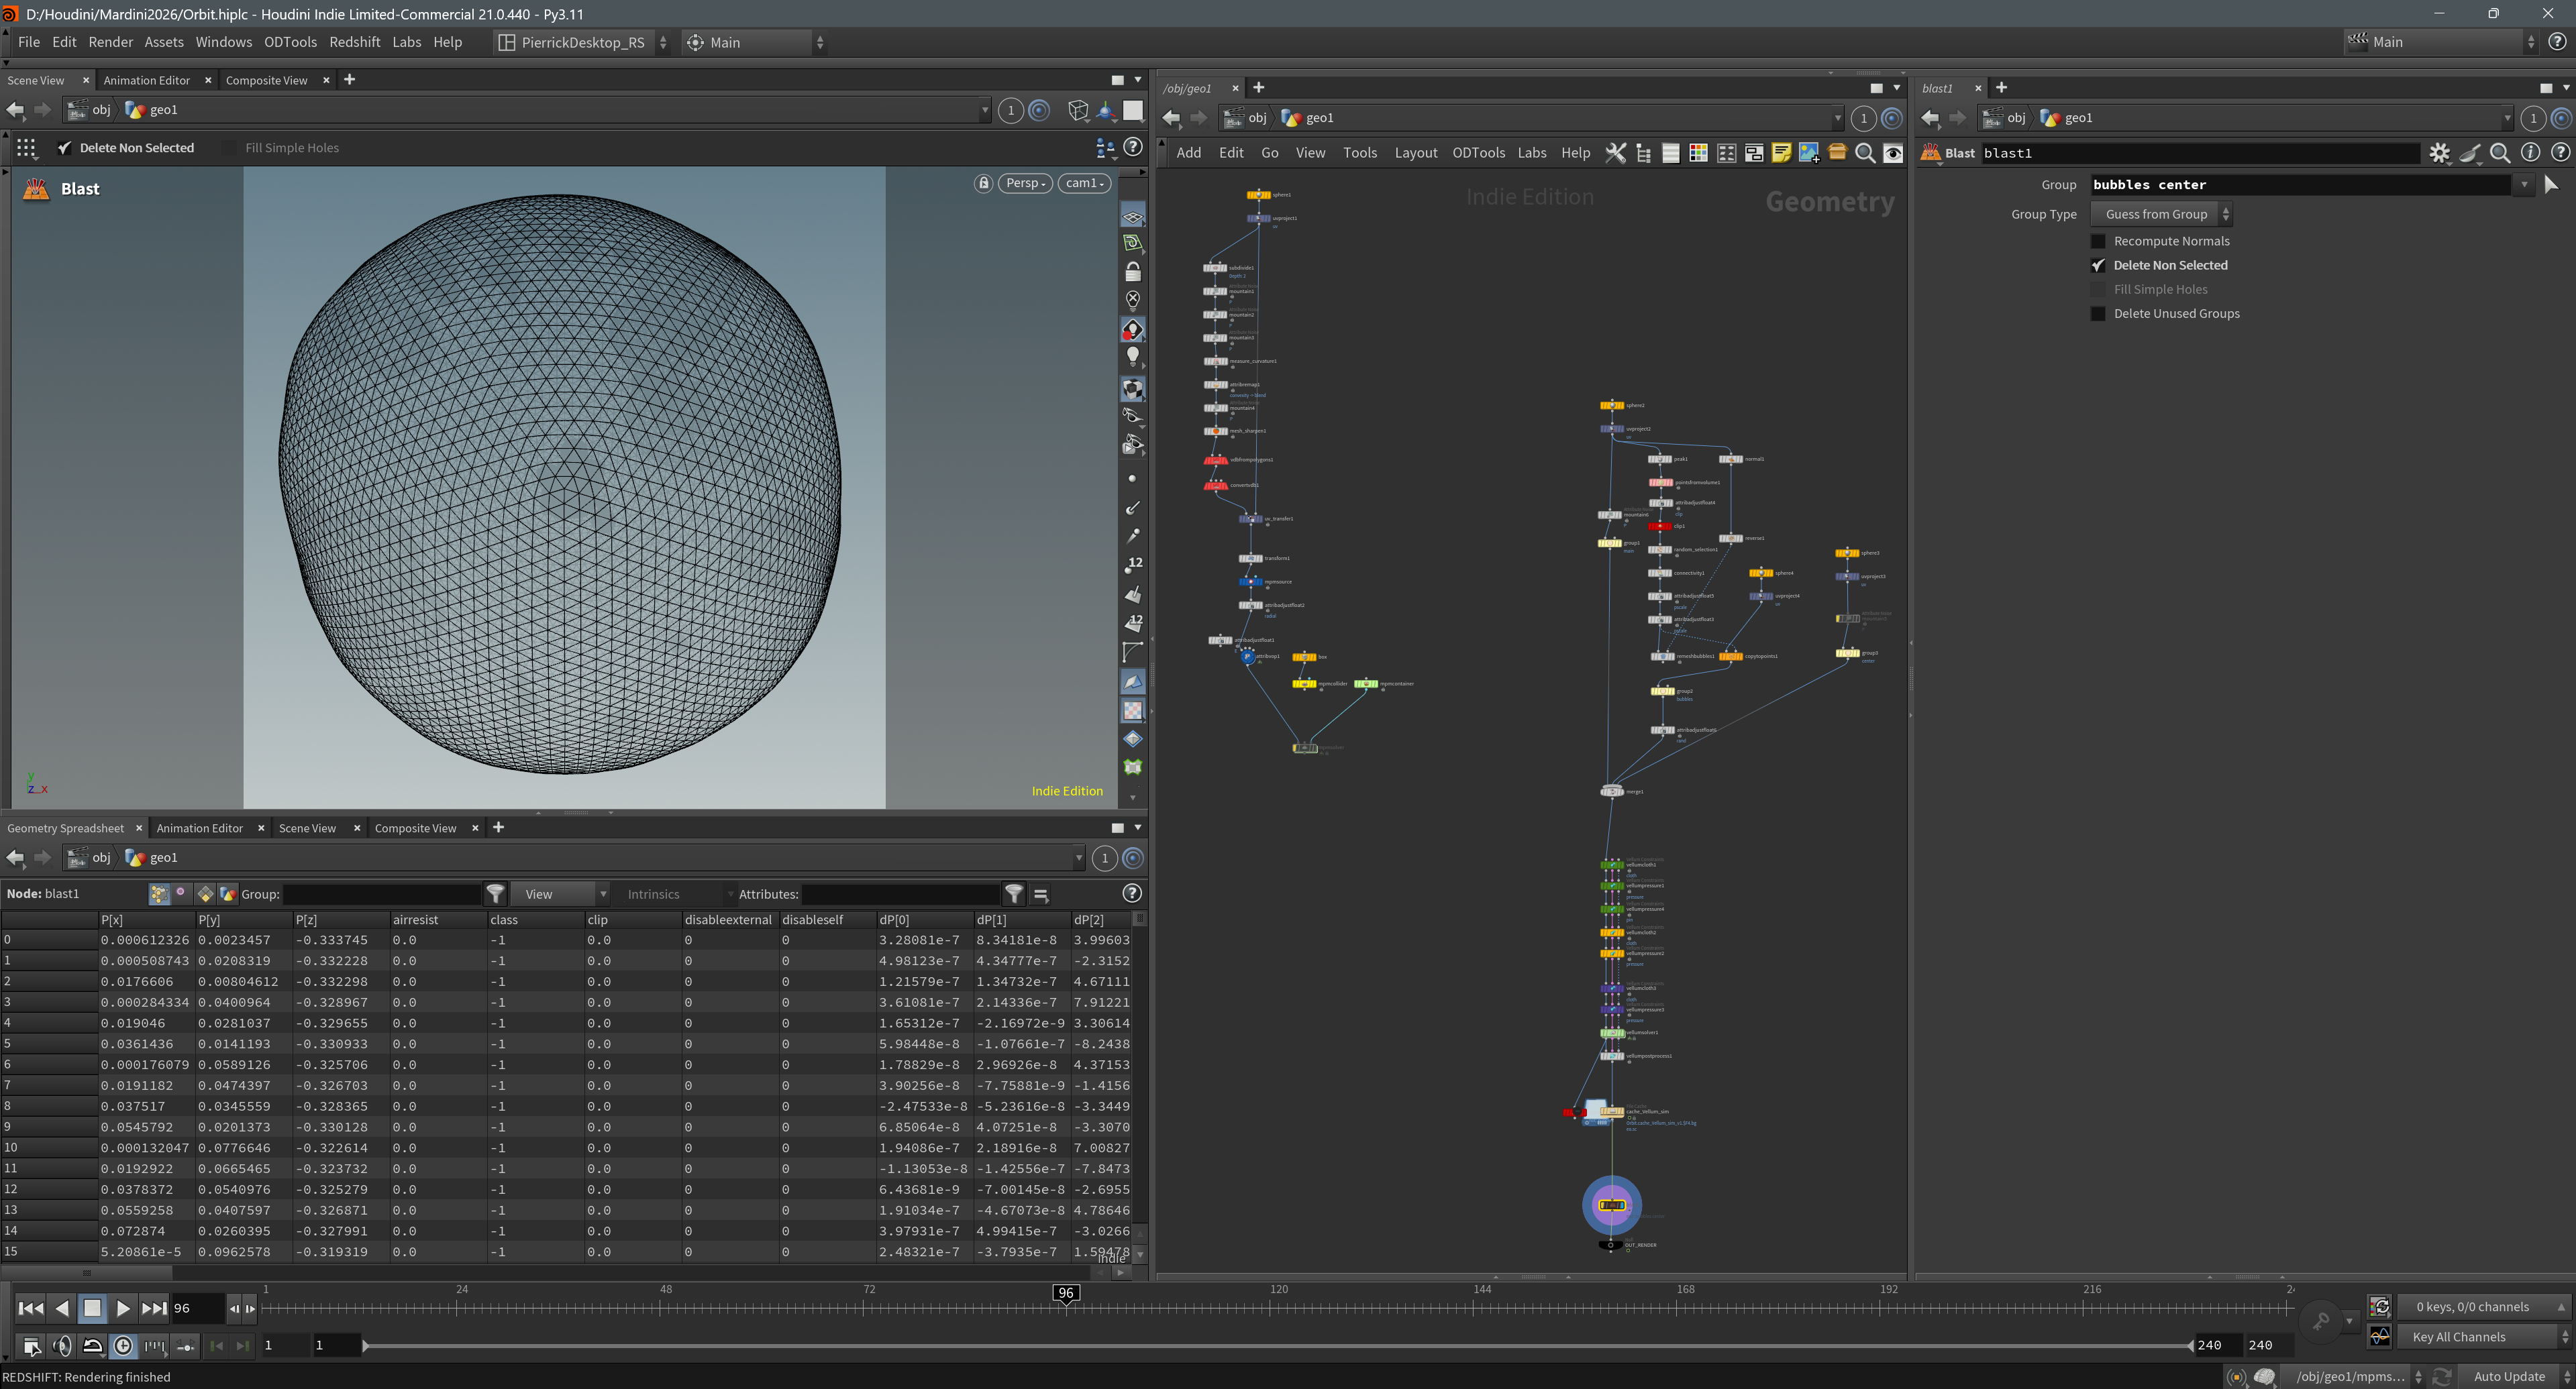Toggle the Geometry Spreadsheet pin button
Image resolution: width=2576 pixels, height=1389 pixels.
1132,857
